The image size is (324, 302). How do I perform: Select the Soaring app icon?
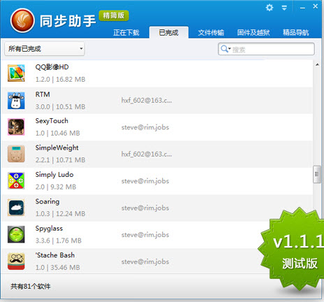[x=16, y=208]
